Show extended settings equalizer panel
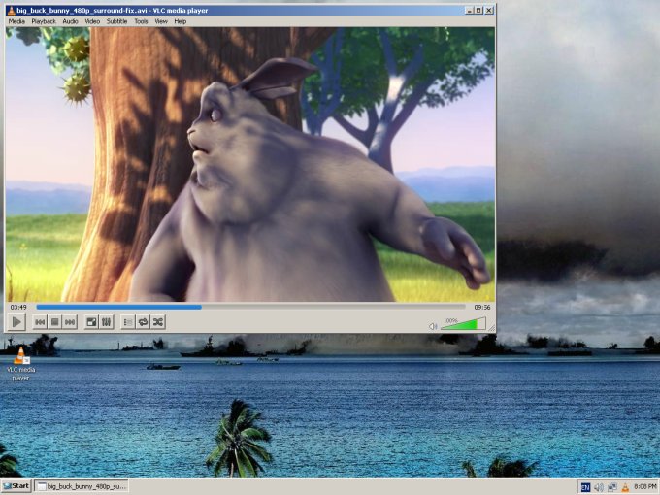Screen dimensions: 660x495 coord(106,322)
